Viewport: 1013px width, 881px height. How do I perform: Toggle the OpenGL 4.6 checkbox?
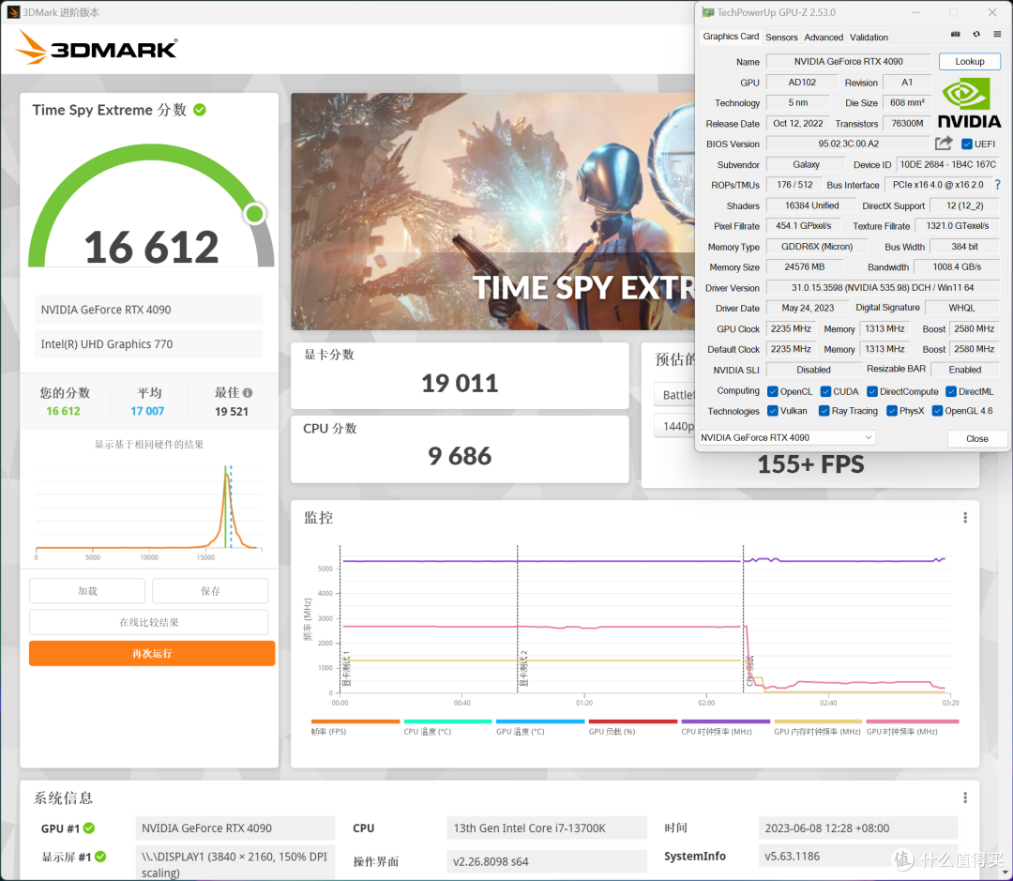tap(937, 410)
